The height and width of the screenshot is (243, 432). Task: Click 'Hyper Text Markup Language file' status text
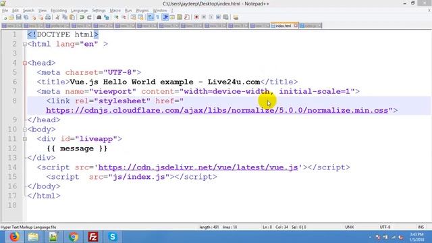(x=28, y=227)
